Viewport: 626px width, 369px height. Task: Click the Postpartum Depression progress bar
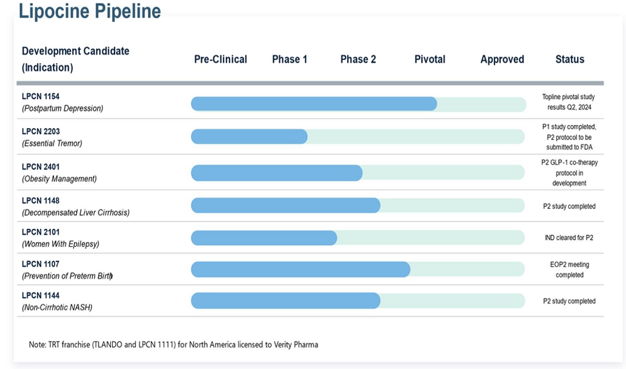pyautogui.click(x=314, y=104)
